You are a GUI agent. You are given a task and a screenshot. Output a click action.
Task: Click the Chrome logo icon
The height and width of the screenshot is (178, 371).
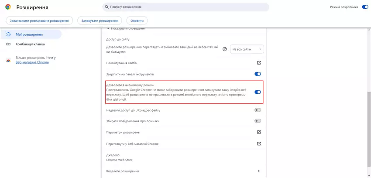[x=8, y=7]
